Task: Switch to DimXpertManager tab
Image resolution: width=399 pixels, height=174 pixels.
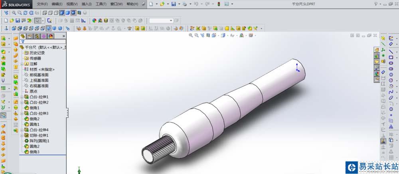Action: (43, 36)
